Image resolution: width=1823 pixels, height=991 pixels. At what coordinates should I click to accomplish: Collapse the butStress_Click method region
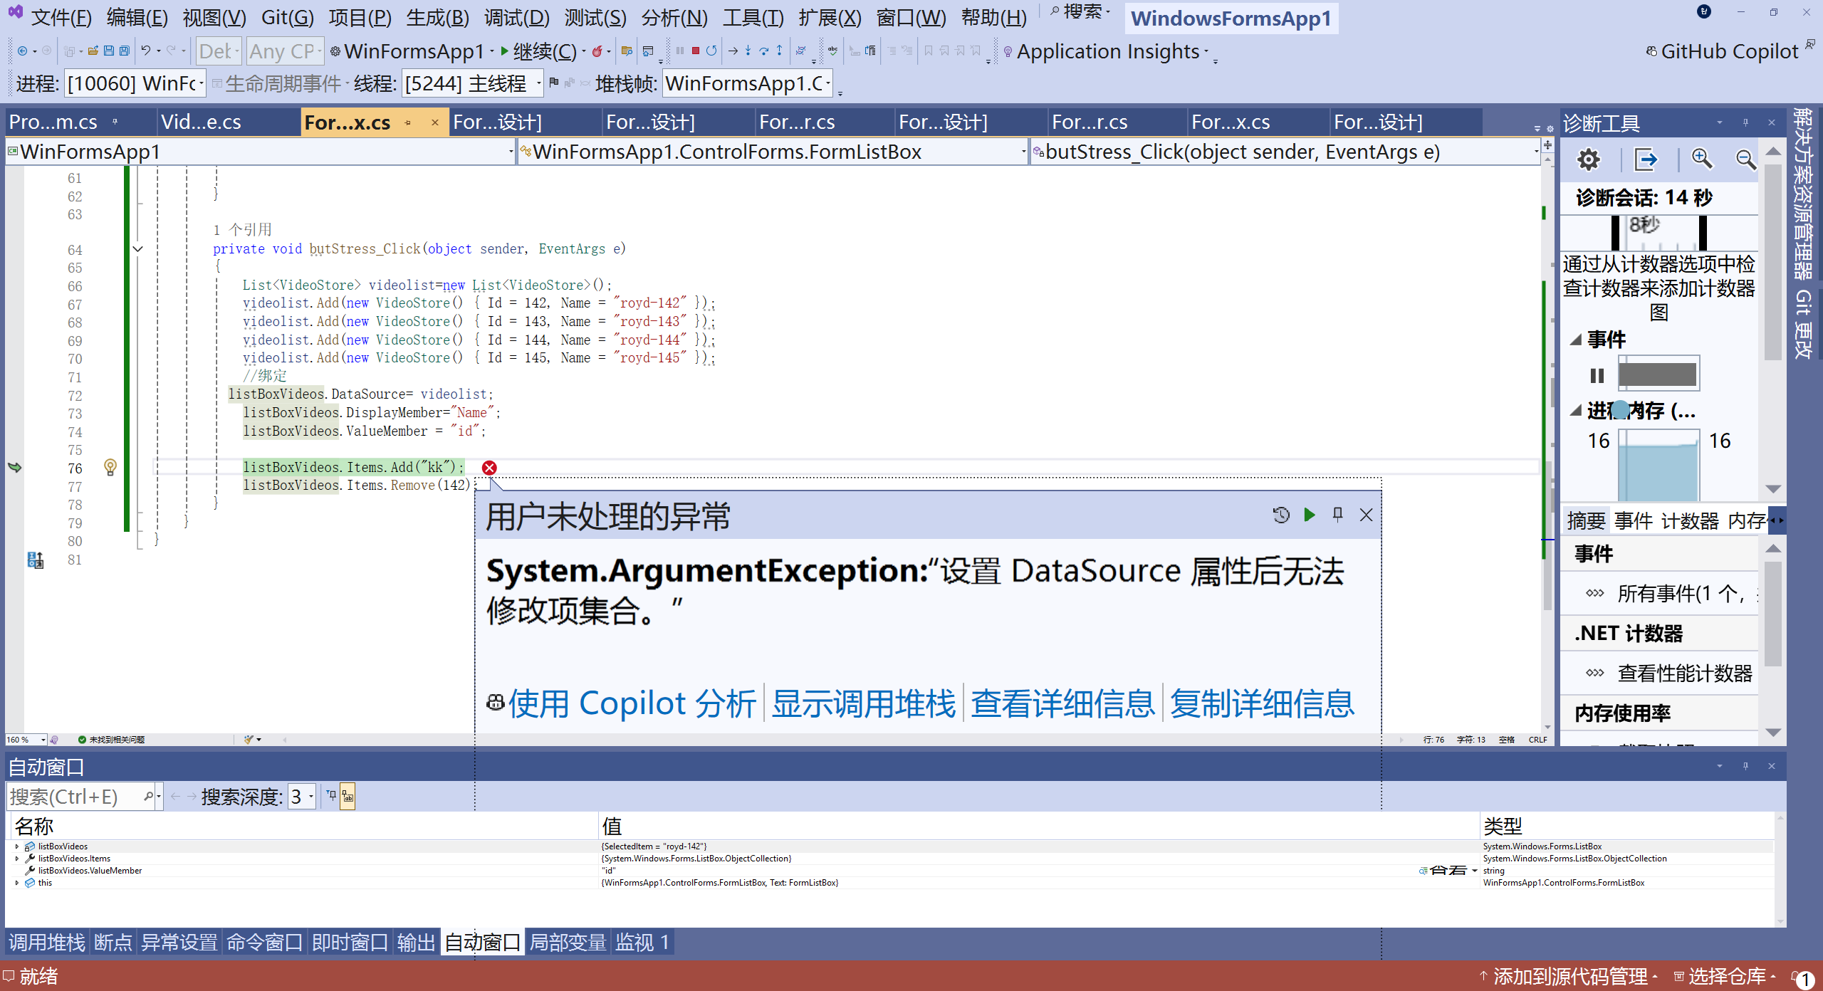pyautogui.click(x=138, y=249)
